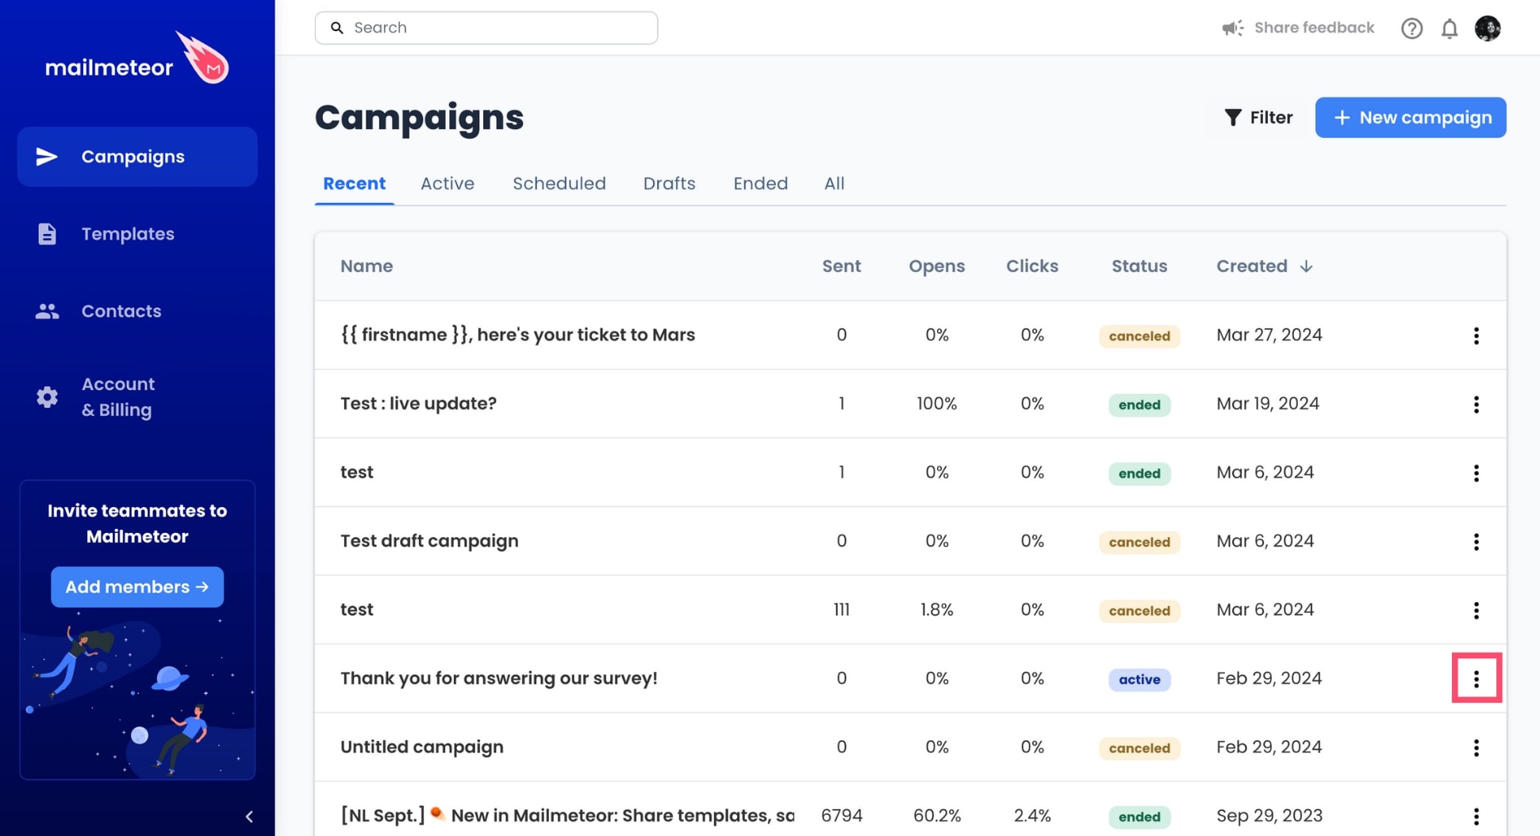Click 'Invite teammates to Mailmeteor' heading
Image resolution: width=1540 pixels, height=836 pixels.
point(137,523)
